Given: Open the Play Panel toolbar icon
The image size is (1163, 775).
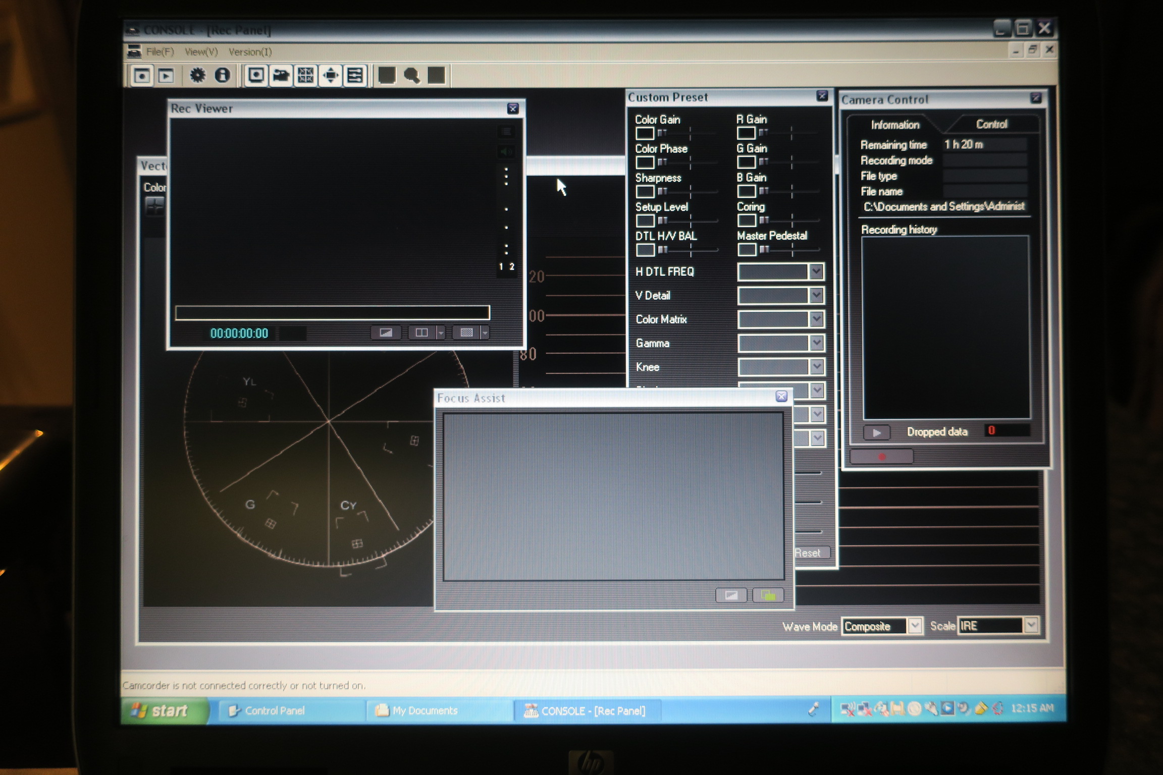Looking at the screenshot, I should (166, 76).
